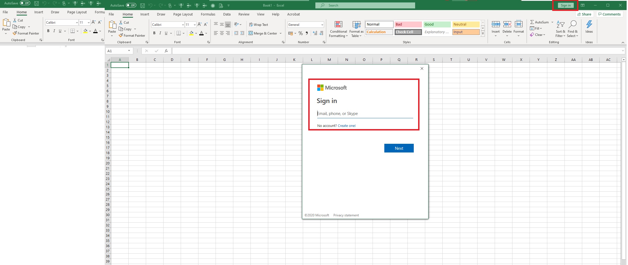Click Paste icon in the Book1 Excel ribbon

tap(112, 25)
